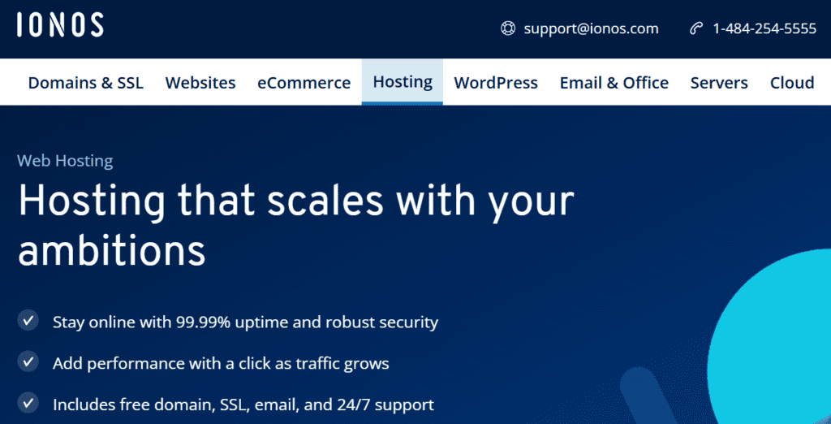Click the Hosting that scales headline
The image size is (831, 424).
coord(295,224)
